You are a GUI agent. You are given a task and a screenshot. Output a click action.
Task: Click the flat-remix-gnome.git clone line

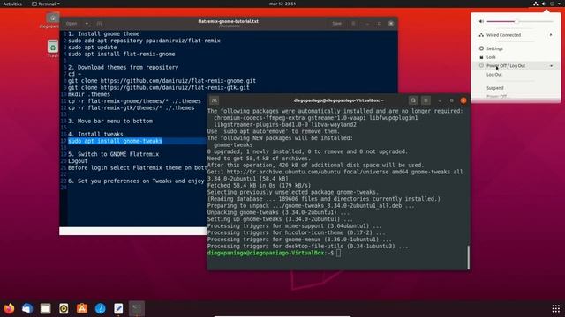click(162, 80)
